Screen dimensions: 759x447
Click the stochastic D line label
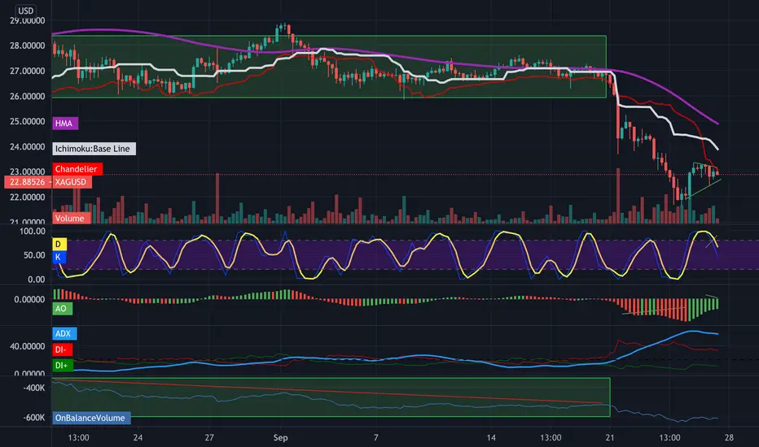(59, 244)
